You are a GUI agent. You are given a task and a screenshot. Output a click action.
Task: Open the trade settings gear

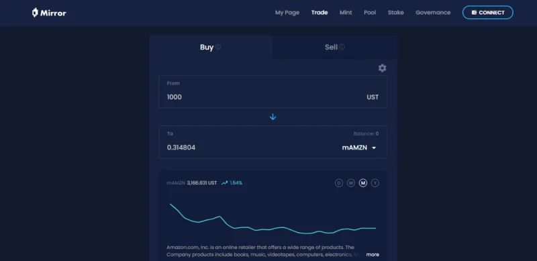click(382, 68)
